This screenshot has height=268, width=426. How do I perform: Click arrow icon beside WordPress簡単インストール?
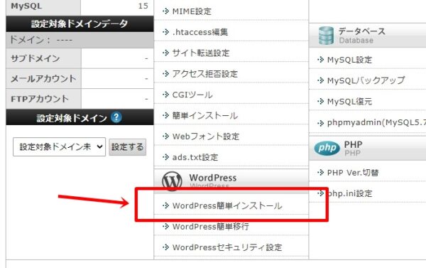click(x=165, y=205)
